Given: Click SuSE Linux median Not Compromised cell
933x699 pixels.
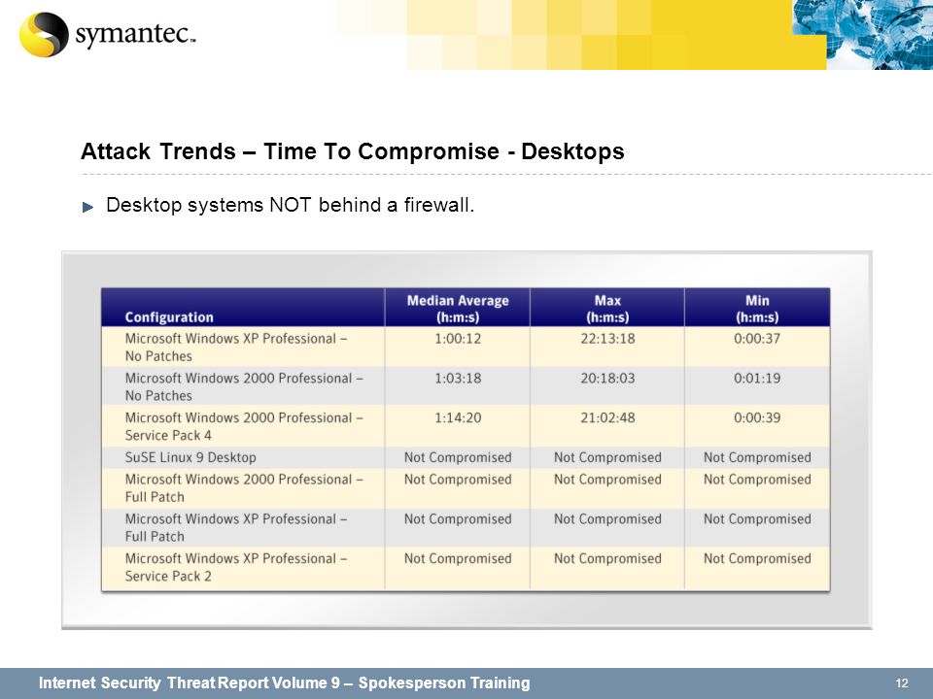Looking at the screenshot, I should (458, 457).
